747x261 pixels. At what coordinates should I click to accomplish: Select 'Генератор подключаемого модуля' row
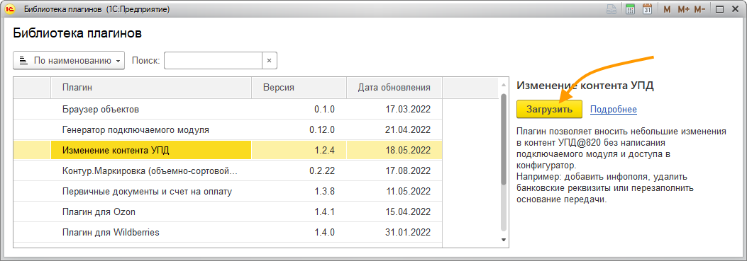tap(228, 129)
